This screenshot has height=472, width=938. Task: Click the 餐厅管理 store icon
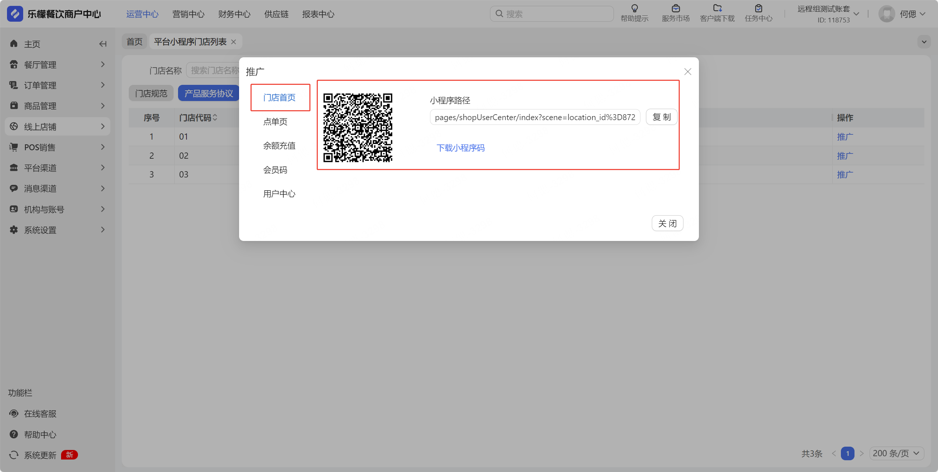pyautogui.click(x=14, y=65)
